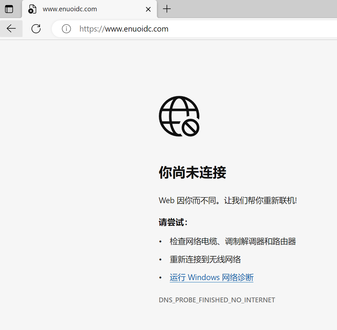Click the address bar URL text

pyautogui.click(x=124, y=29)
